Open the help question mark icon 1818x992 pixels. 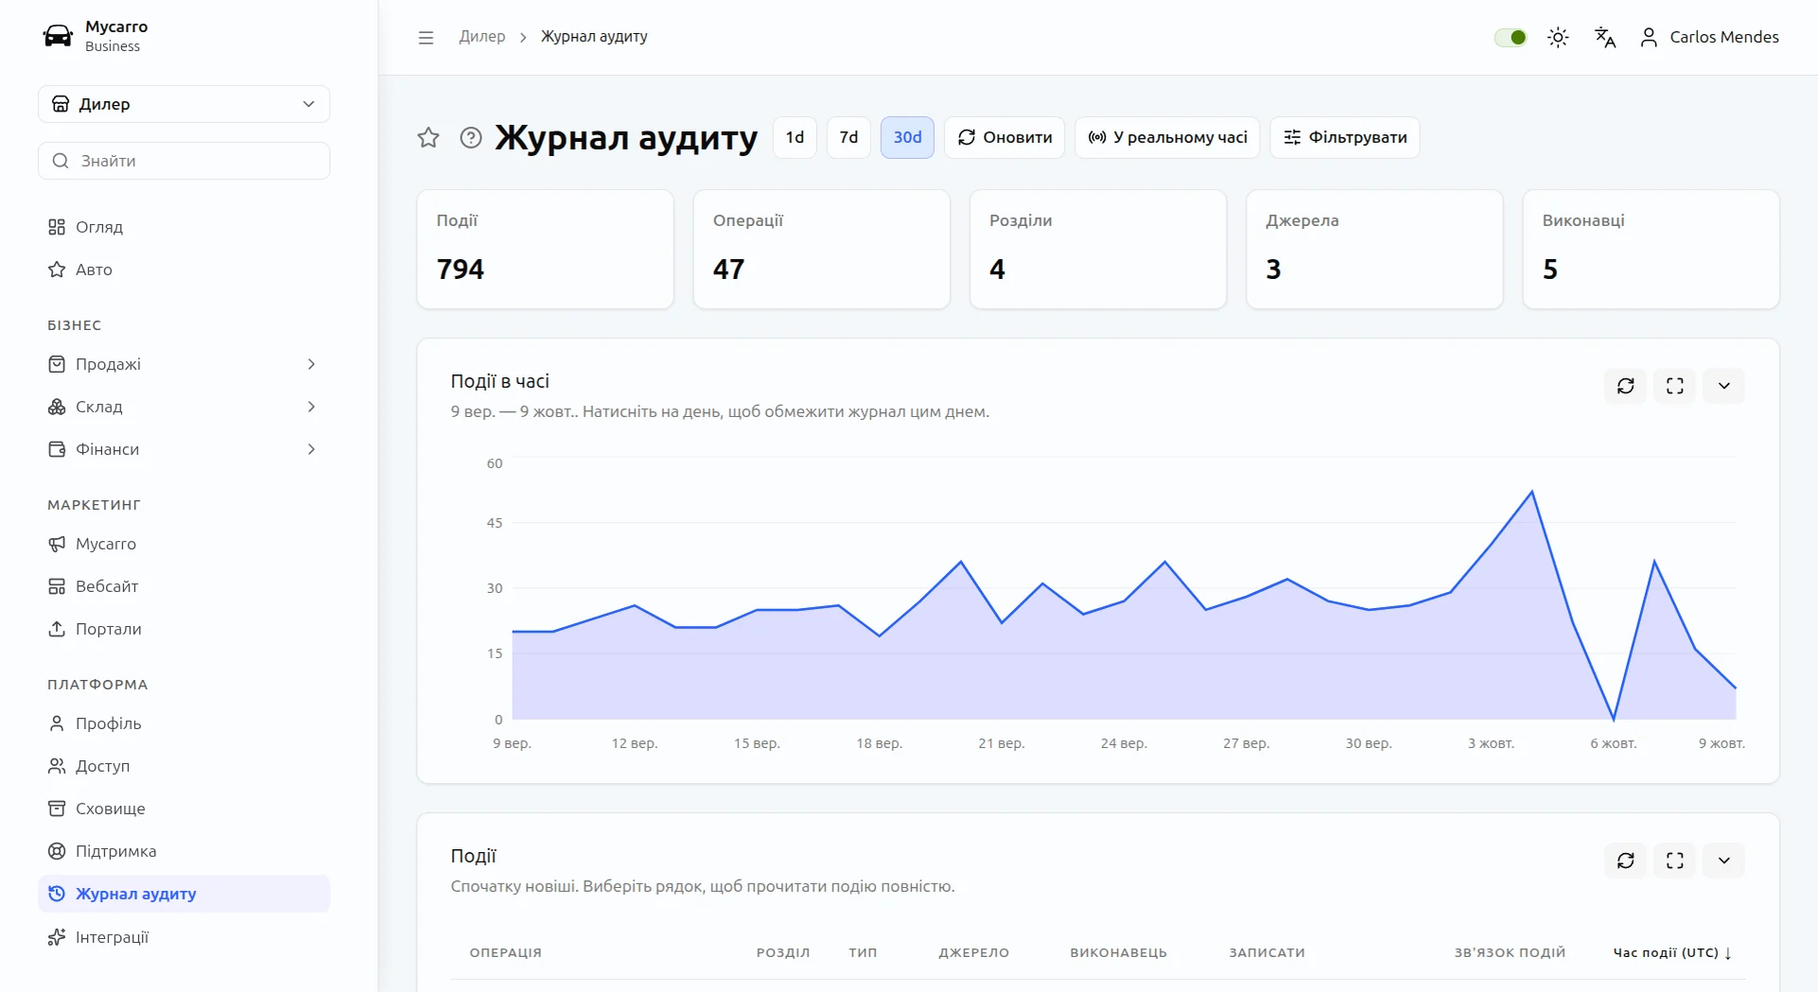[x=471, y=138]
